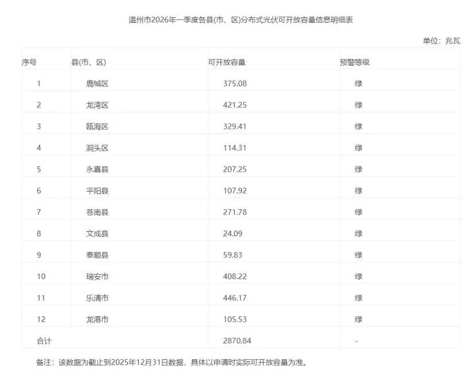Click serial number 12 in 龙港市 row

pyautogui.click(x=41, y=319)
